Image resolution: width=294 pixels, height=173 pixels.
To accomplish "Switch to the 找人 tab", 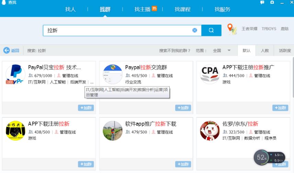I will click(70, 9).
